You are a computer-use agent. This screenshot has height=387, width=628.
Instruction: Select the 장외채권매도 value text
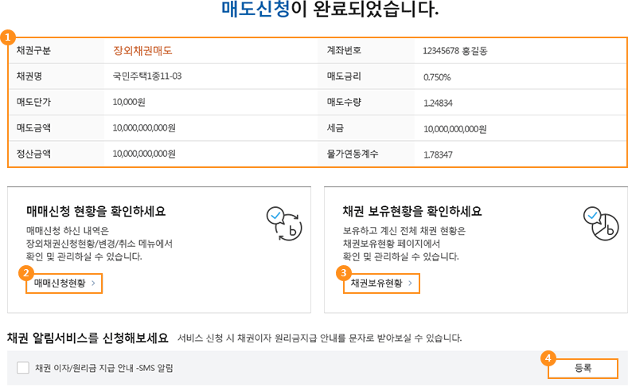point(142,50)
